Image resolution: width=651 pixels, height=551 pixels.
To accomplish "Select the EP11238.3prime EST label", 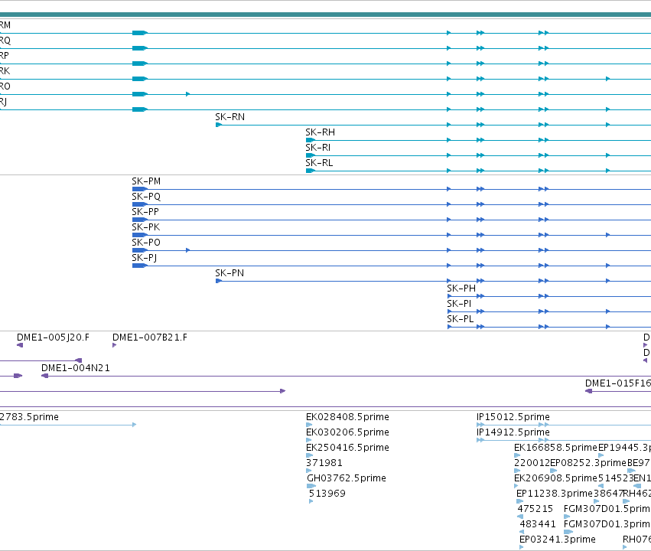I will coord(555,494).
